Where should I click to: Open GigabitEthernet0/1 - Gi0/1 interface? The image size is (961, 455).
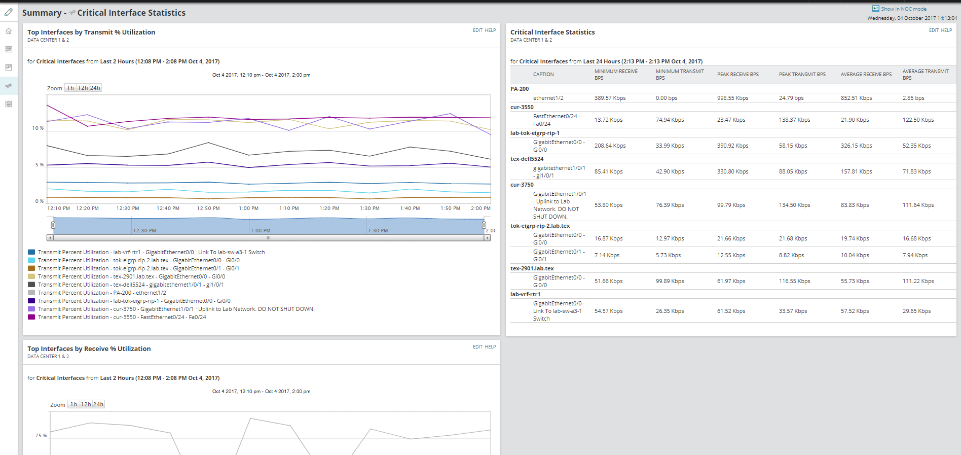click(x=559, y=255)
